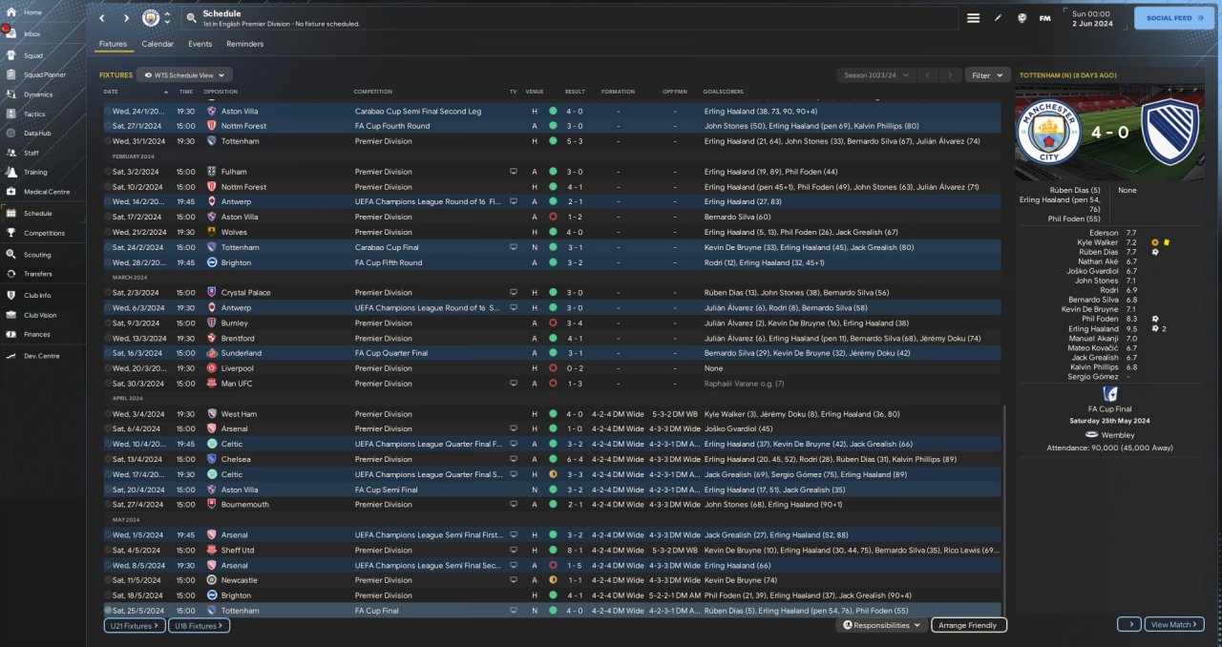1222x647 pixels.
Task: Open the Season 2023/24 selector
Action: 874,74
